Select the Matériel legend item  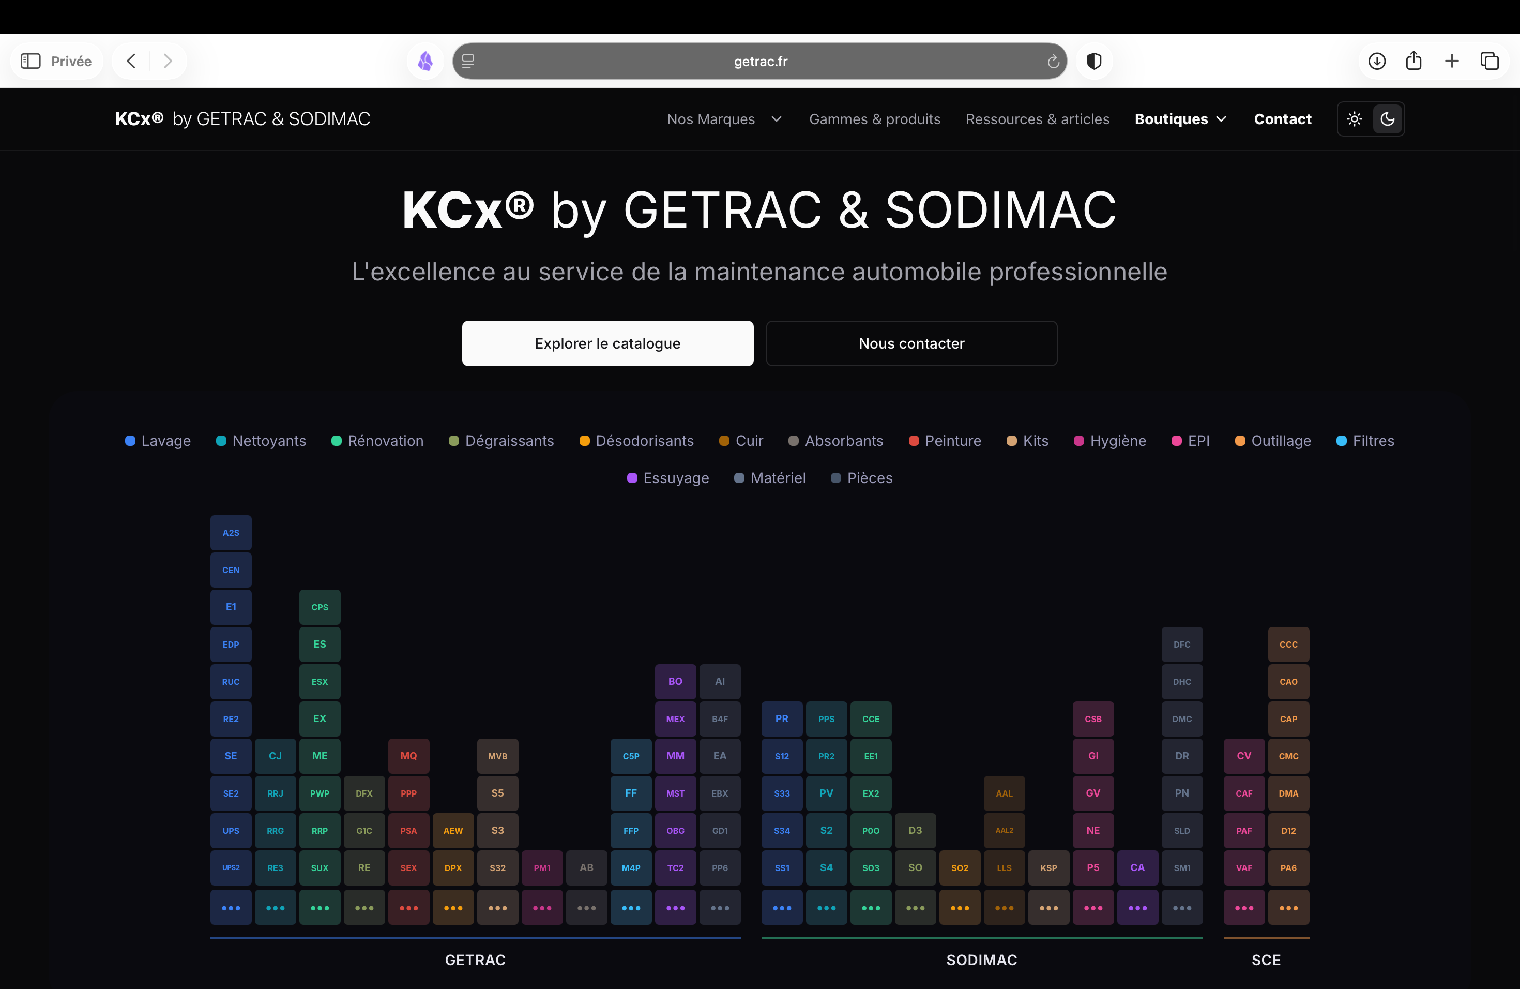pos(770,478)
